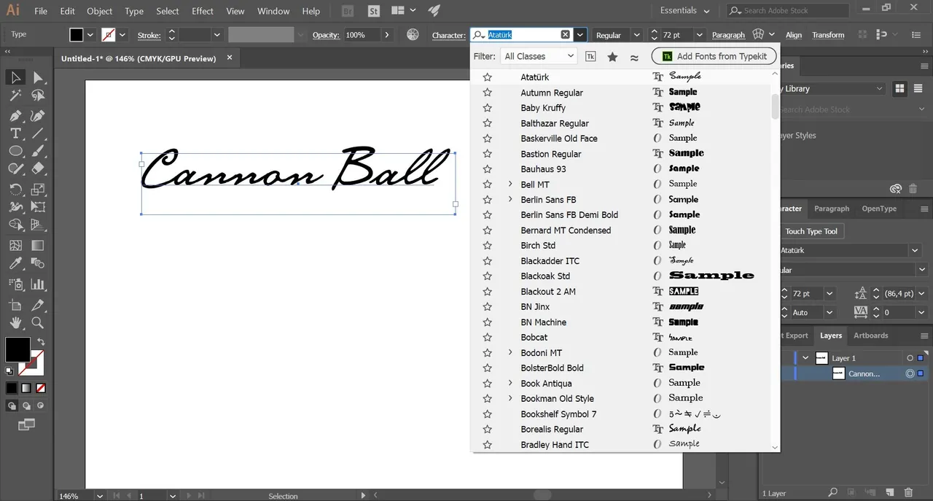Screen dimensions: 933x501
Task: Favorite the Autumn Regular font
Action: 487,93
